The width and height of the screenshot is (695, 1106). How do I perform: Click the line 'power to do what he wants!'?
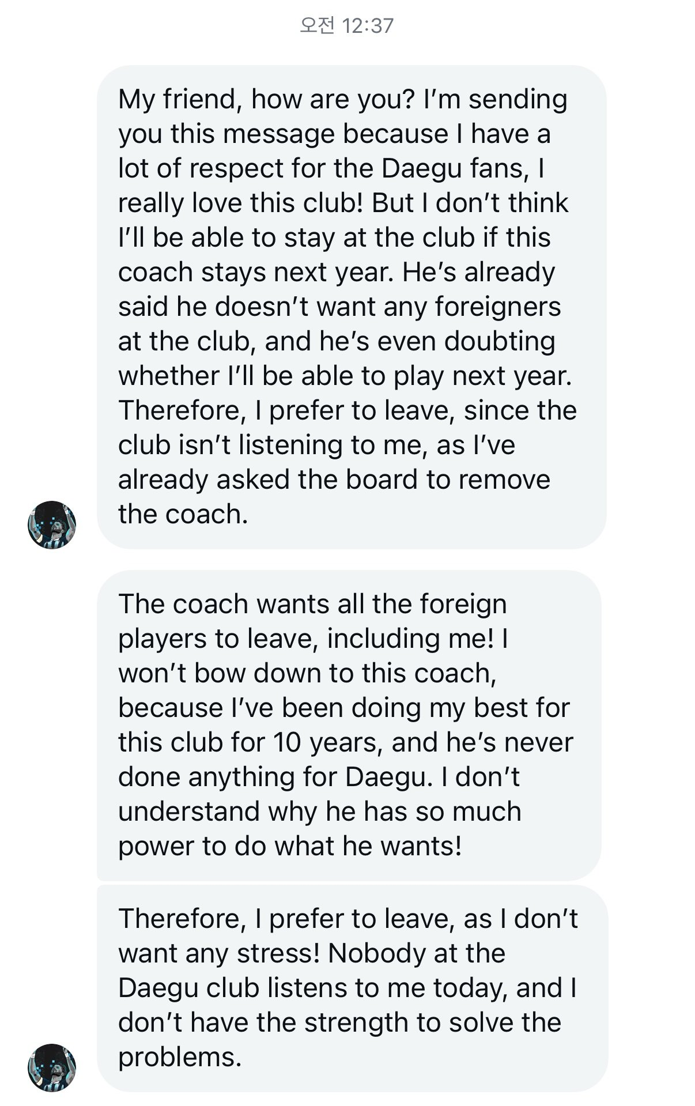[x=290, y=846]
